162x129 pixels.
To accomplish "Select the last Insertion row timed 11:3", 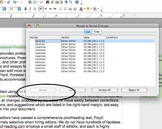I will coord(92,71).
